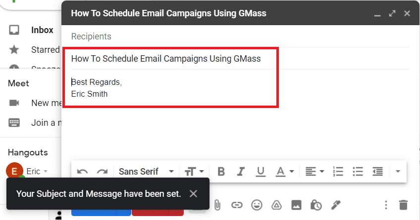Open the emoji picker
This screenshot has width=420, height=220.
(x=257, y=205)
